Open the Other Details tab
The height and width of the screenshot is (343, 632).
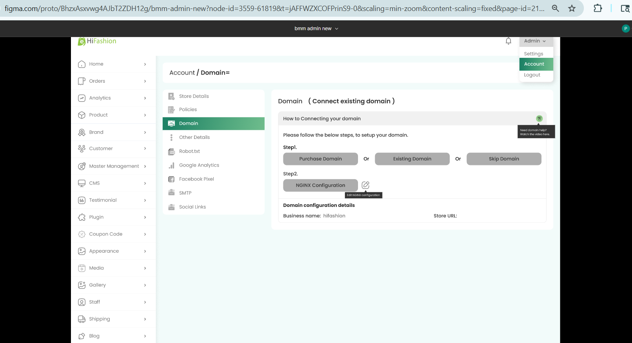pos(213,137)
